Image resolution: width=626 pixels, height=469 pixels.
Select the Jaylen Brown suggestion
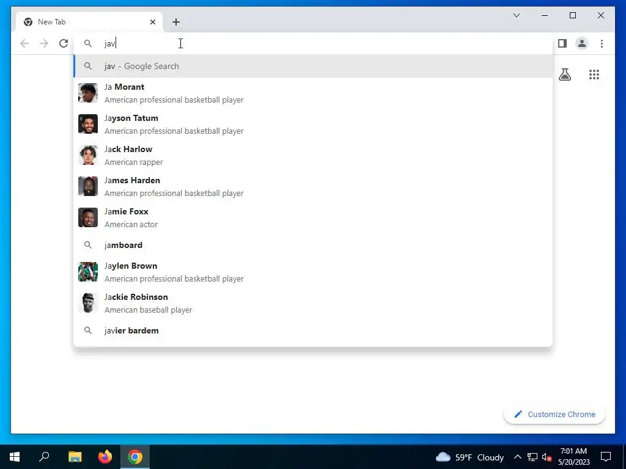313,272
